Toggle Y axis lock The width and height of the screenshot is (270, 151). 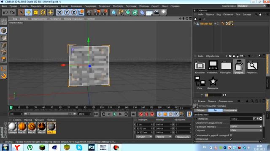click(x=67, y=12)
